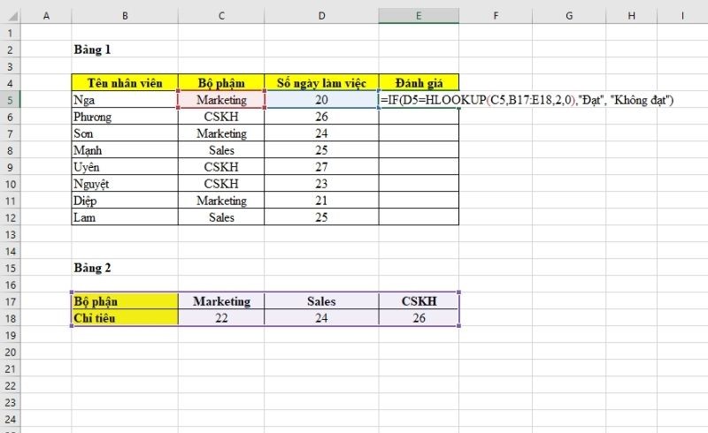The image size is (708, 433).
Task: Select the "Đánh giá" header cell
Action: 419,83
